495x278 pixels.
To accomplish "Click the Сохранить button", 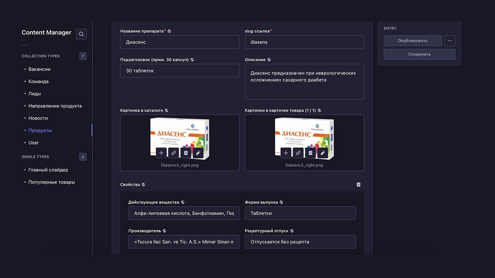I will coord(420,54).
